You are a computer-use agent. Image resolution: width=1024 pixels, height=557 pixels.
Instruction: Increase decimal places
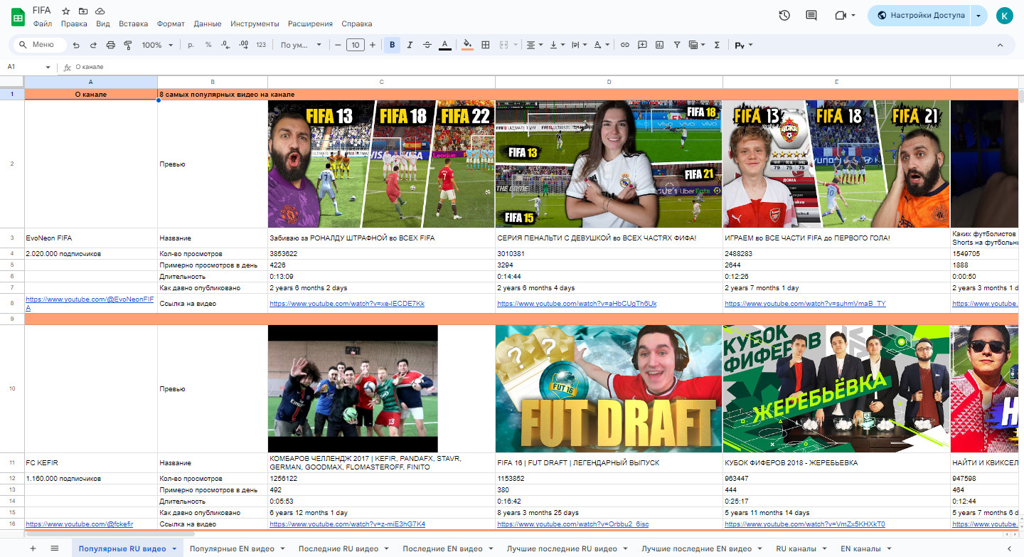pyautogui.click(x=243, y=45)
